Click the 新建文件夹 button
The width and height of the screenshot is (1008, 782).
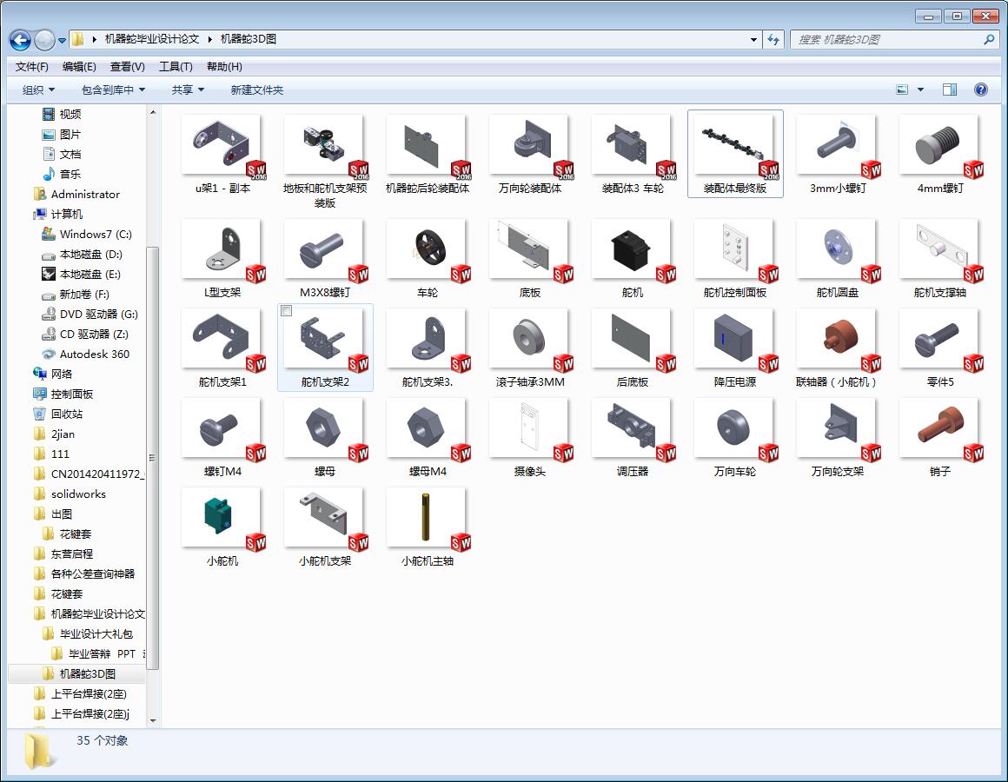tap(257, 90)
